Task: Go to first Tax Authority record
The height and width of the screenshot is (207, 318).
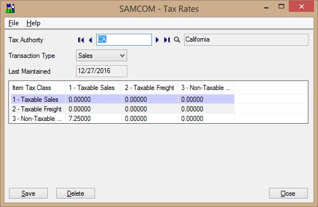Action: coord(81,40)
